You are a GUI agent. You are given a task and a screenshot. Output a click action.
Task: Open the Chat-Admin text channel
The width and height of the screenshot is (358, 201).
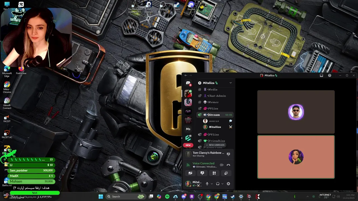click(x=215, y=96)
